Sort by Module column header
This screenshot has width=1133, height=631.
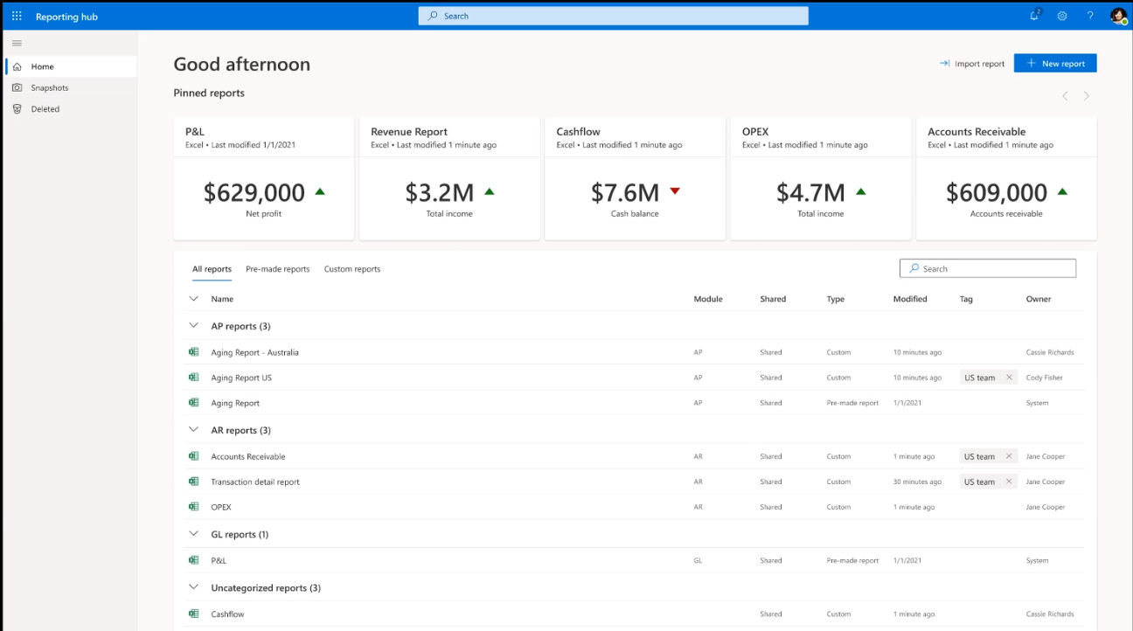[x=708, y=299]
